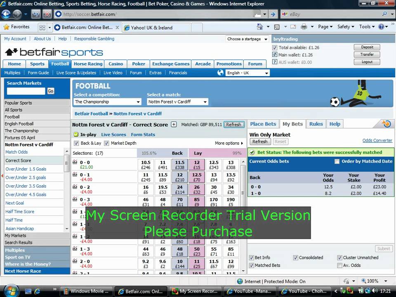Lay 0 - 2 at odds 26
This screenshot has width=396, height=297.
197,189
